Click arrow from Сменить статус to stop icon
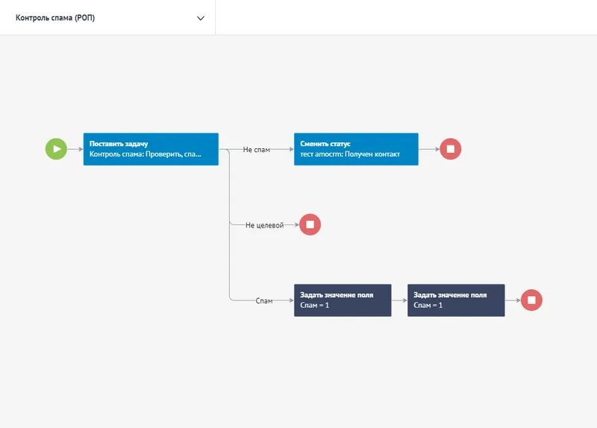This screenshot has width=597, height=428. click(428, 149)
